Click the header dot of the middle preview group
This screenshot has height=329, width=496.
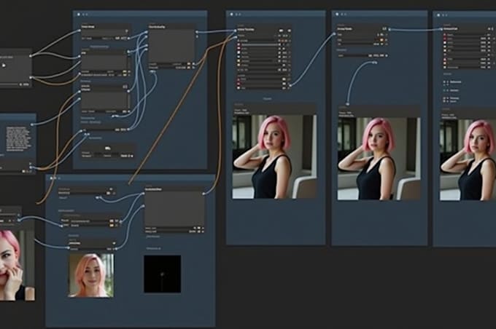[338, 15]
